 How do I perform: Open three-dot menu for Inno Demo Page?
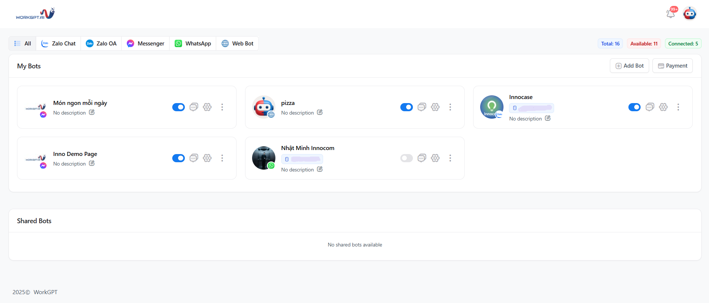point(222,158)
